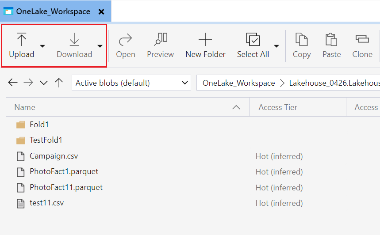This screenshot has height=235, width=380.
Task: Click the Upload toolbar icon
Action: tap(22, 40)
